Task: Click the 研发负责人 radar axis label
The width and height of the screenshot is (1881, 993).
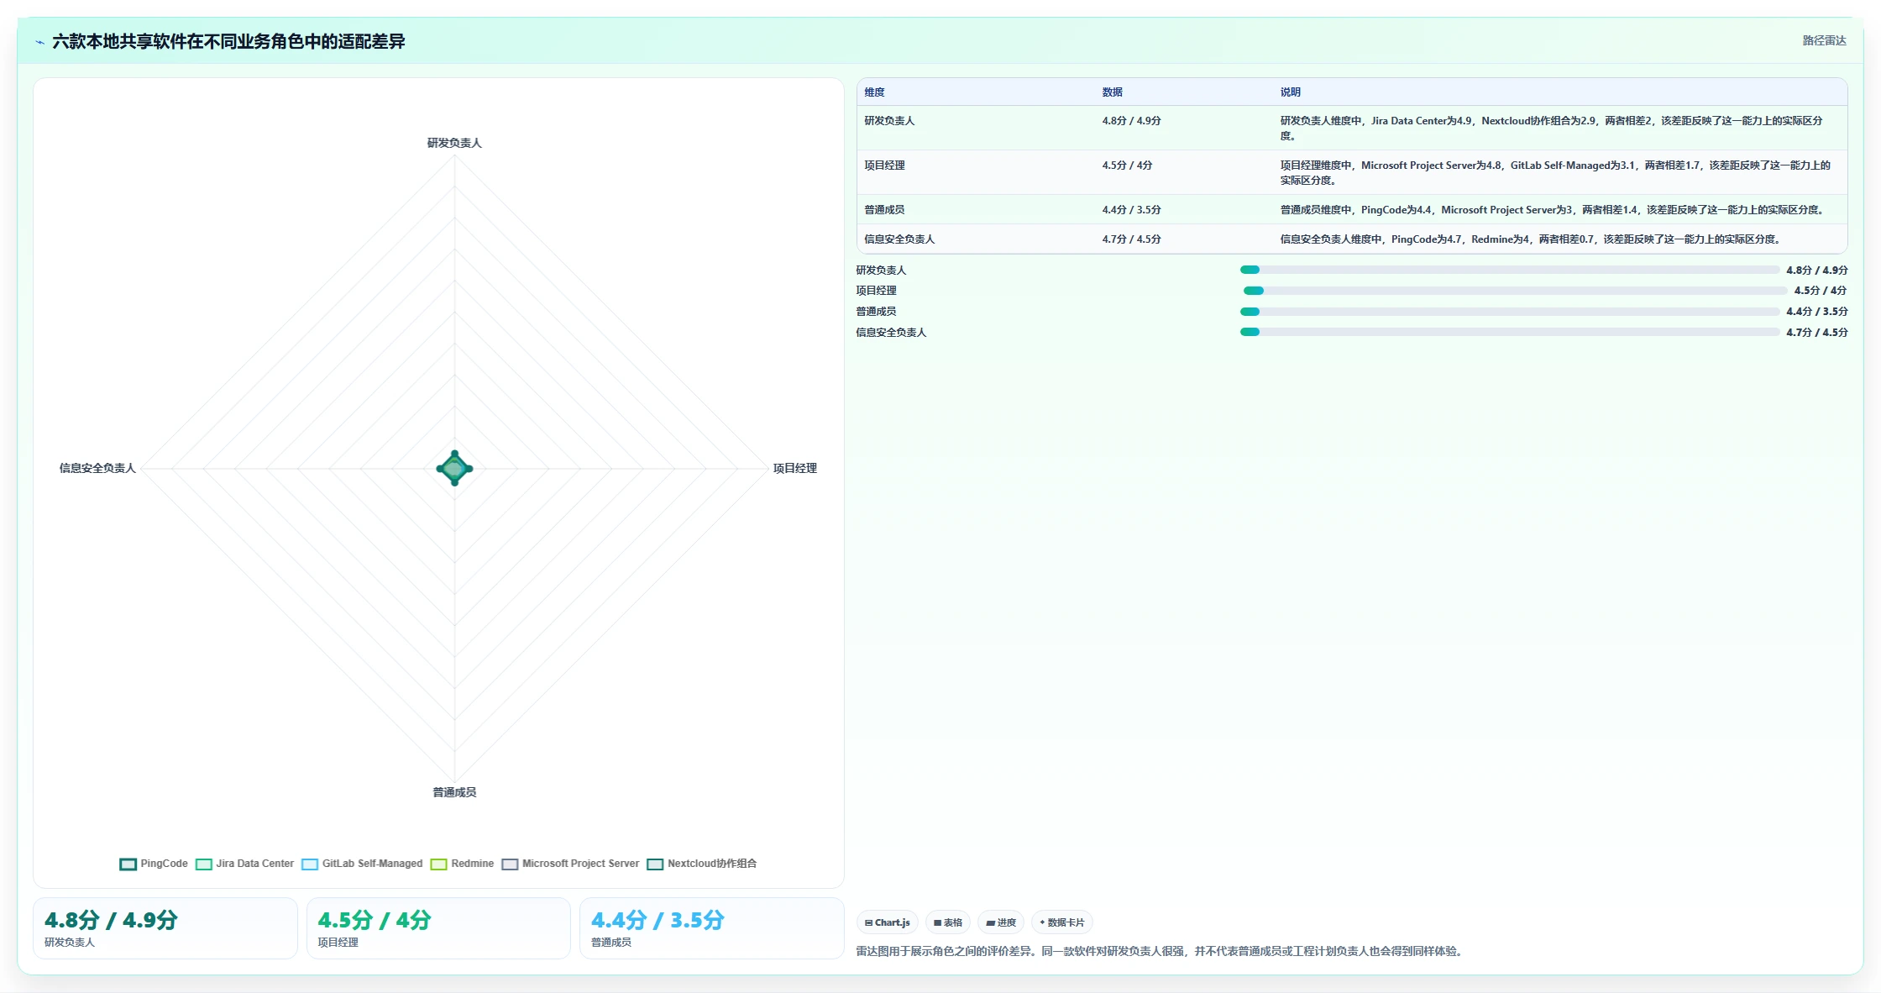Action: coord(454,143)
